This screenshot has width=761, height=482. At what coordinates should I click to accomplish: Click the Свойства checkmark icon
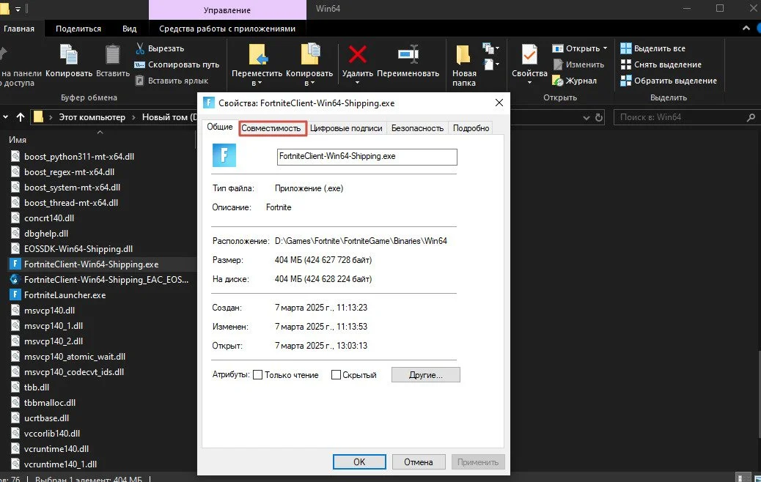[529, 54]
